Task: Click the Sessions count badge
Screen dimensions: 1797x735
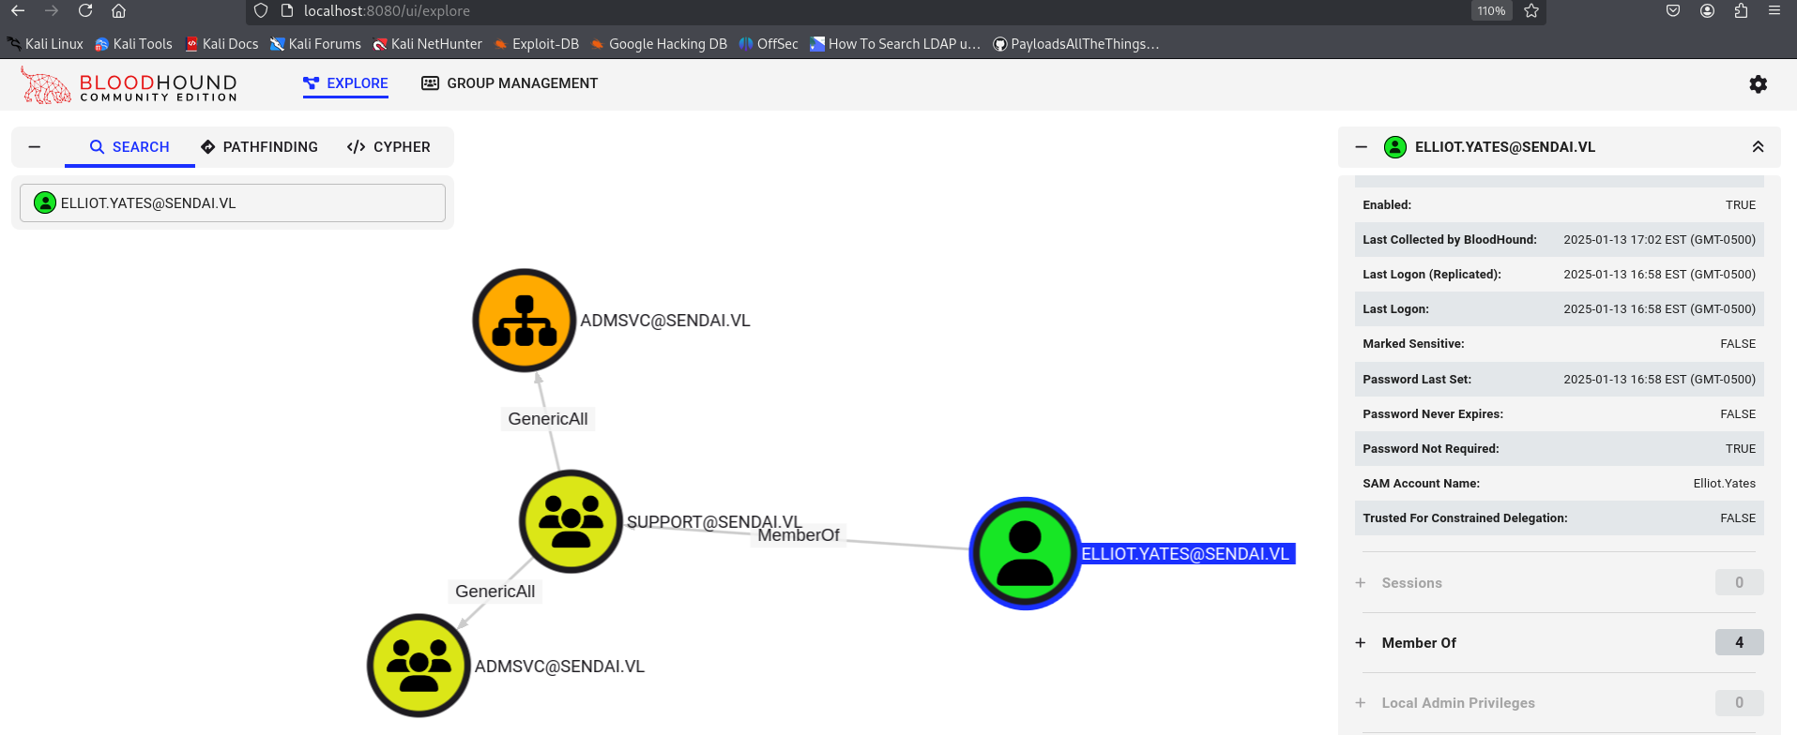Action: (1739, 582)
